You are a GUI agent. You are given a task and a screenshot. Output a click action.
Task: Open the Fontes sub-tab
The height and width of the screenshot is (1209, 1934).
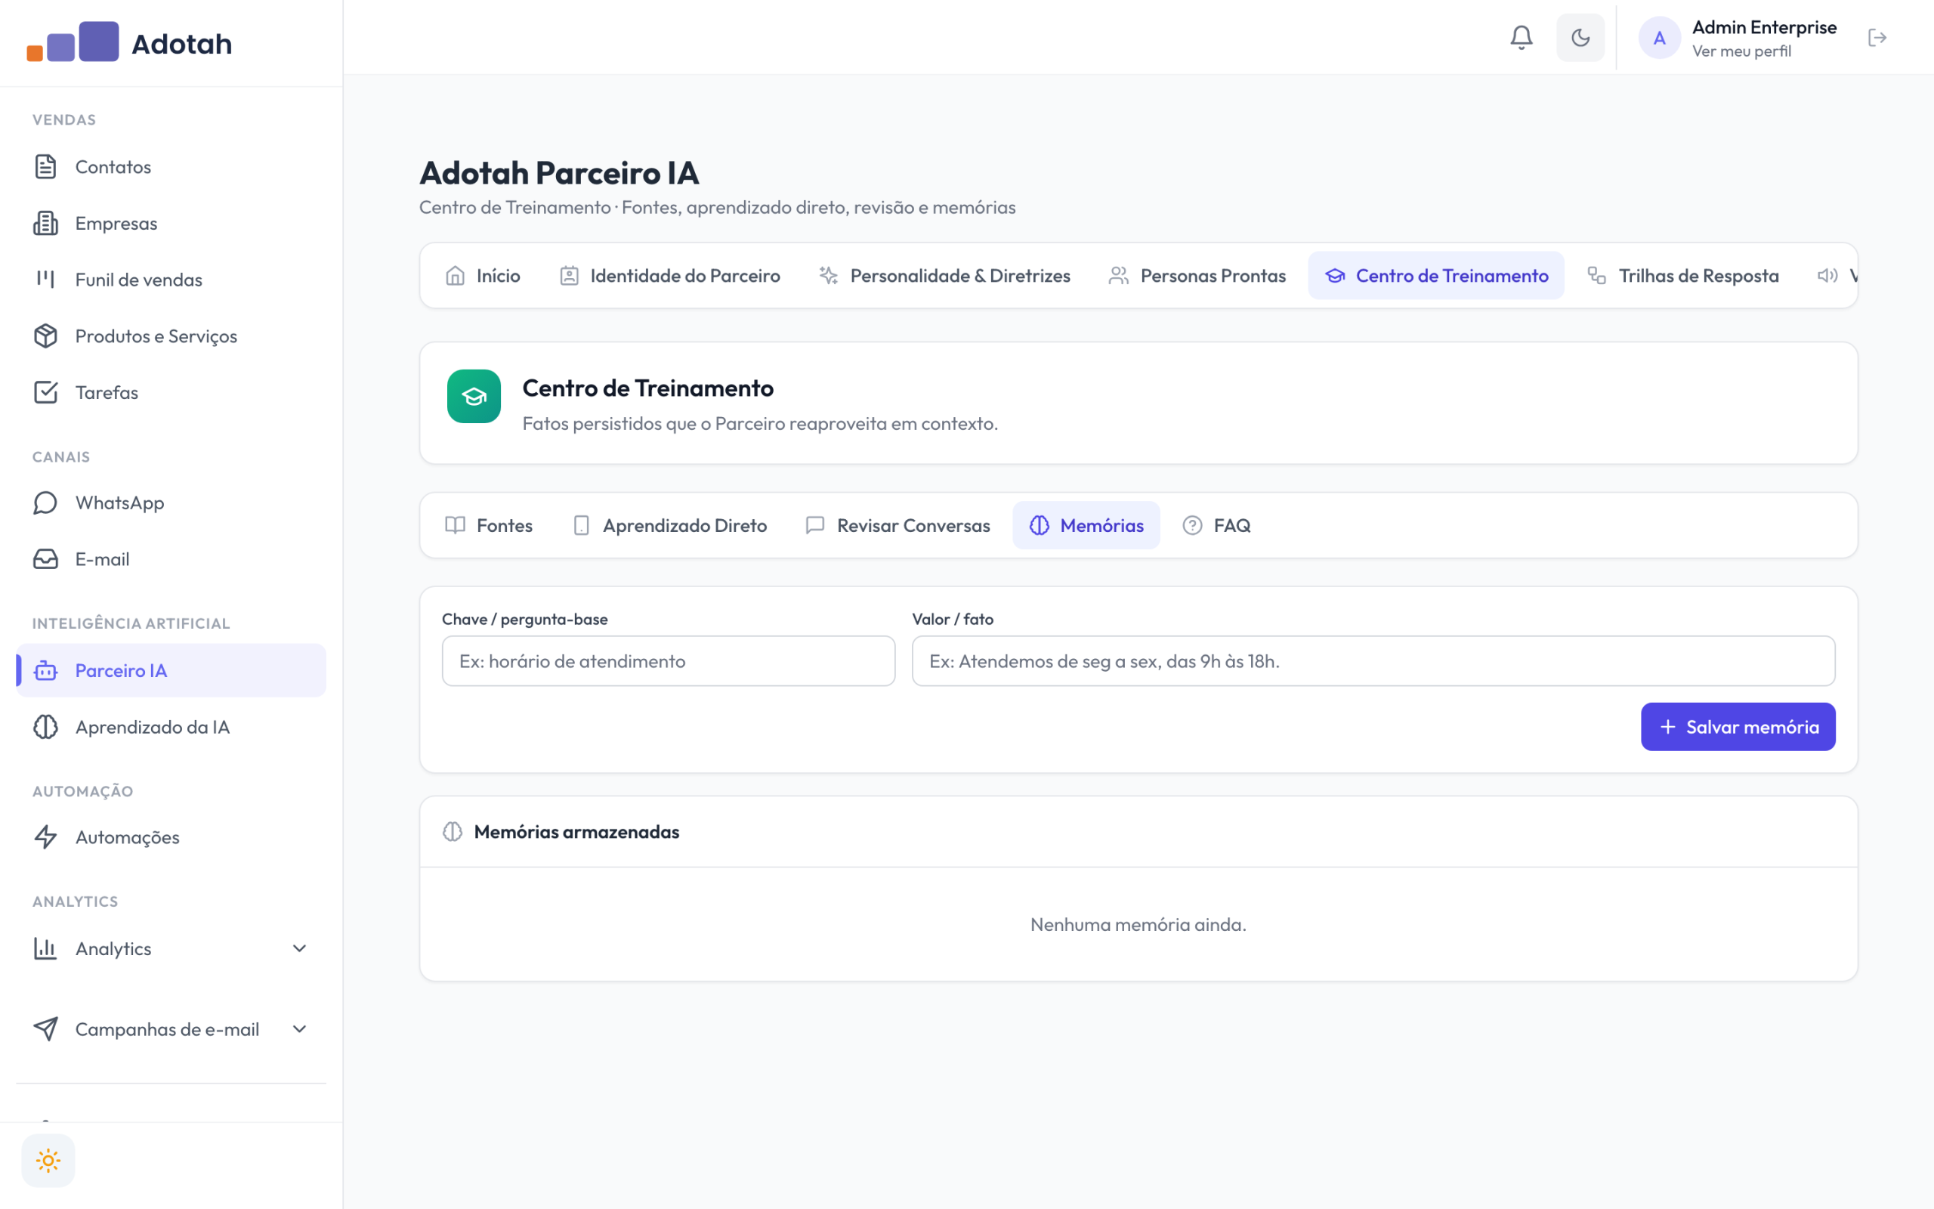(x=488, y=525)
